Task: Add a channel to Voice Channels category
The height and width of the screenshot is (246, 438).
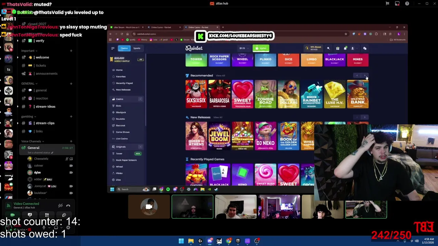Action: click(x=71, y=141)
